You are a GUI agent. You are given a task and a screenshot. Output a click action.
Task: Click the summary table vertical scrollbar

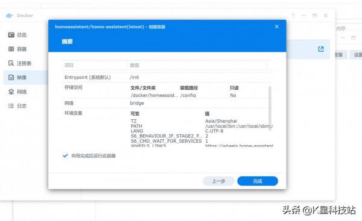pyautogui.click(x=270, y=108)
